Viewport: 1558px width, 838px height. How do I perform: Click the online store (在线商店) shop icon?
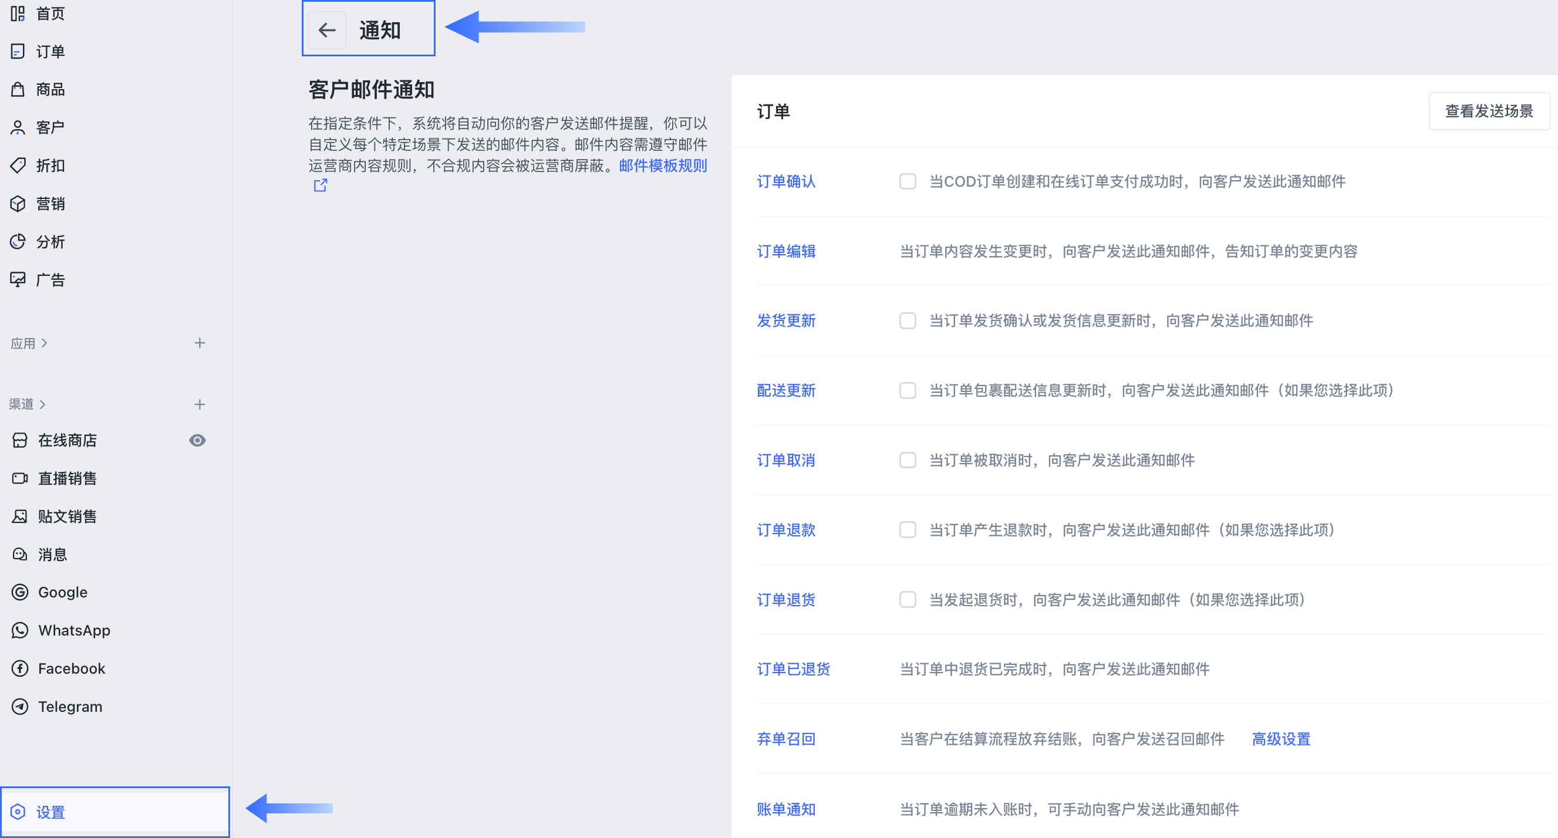(x=20, y=440)
